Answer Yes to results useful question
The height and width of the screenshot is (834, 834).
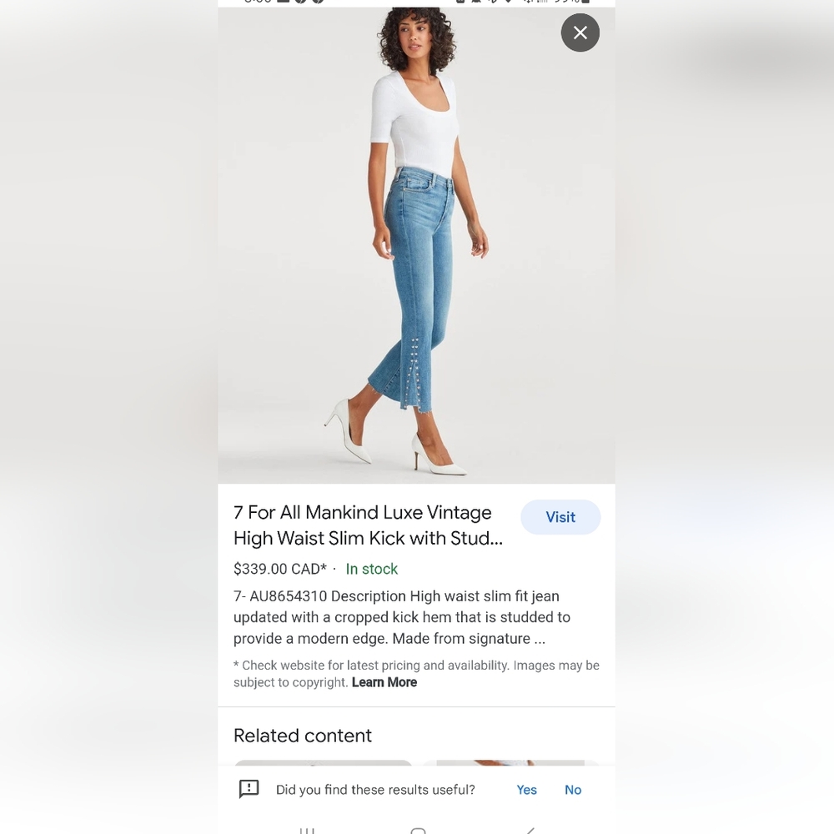526,790
